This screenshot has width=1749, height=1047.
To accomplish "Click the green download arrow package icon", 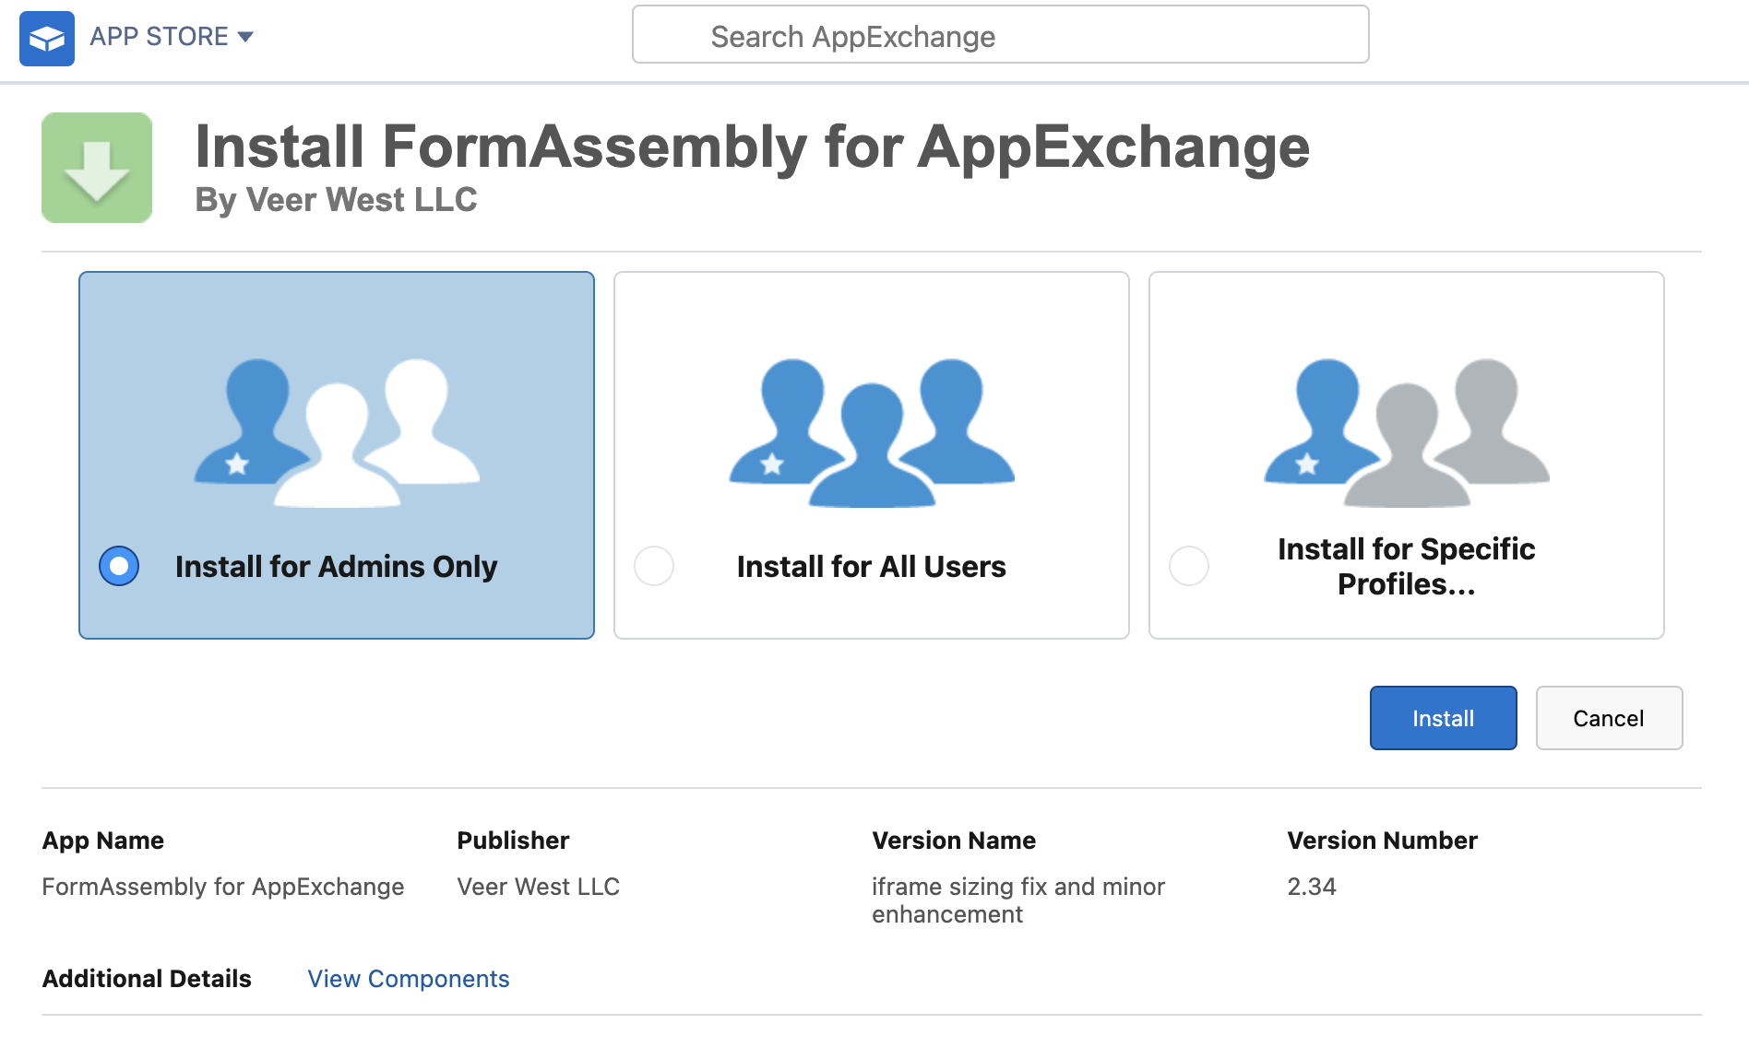I will [97, 168].
